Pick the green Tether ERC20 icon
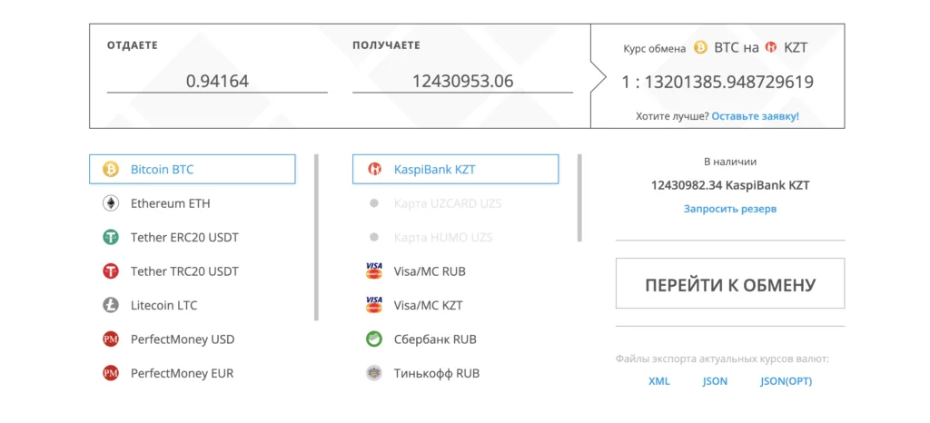Viewport: 930px width, 423px height. click(x=111, y=238)
